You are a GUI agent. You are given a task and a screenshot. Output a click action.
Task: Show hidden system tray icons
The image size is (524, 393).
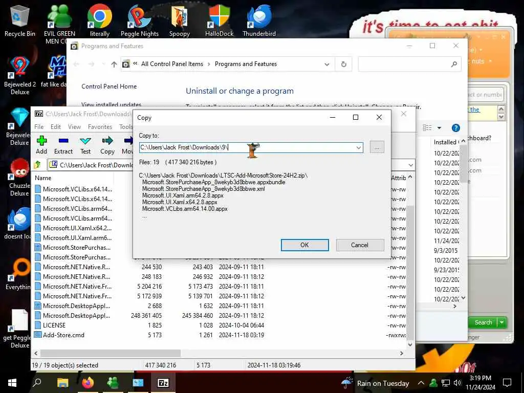pos(421,383)
